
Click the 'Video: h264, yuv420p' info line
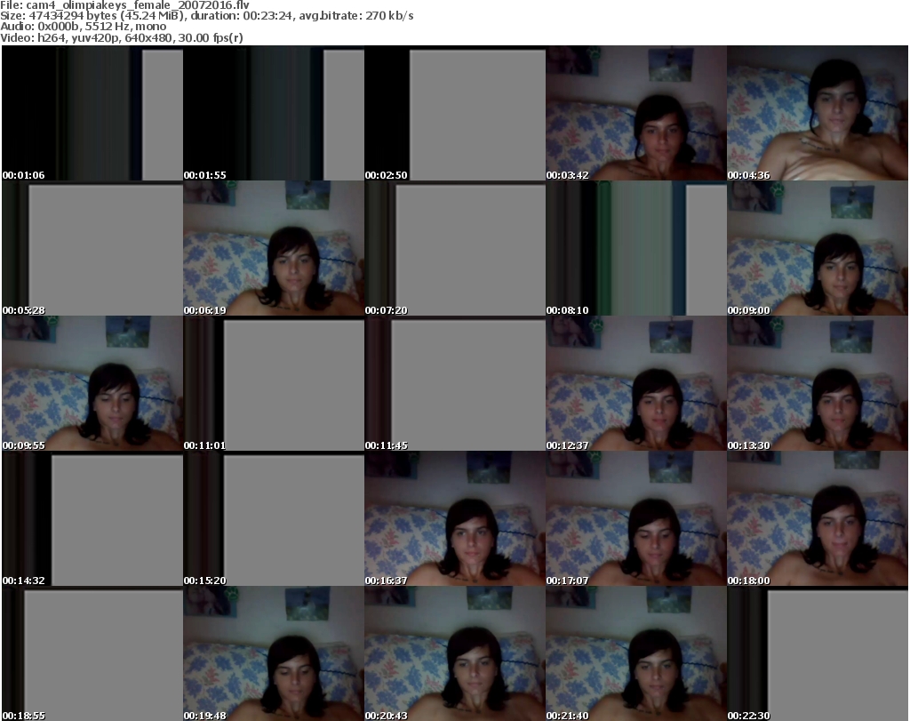click(x=121, y=37)
